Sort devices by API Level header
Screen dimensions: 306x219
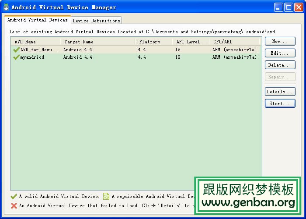point(191,42)
